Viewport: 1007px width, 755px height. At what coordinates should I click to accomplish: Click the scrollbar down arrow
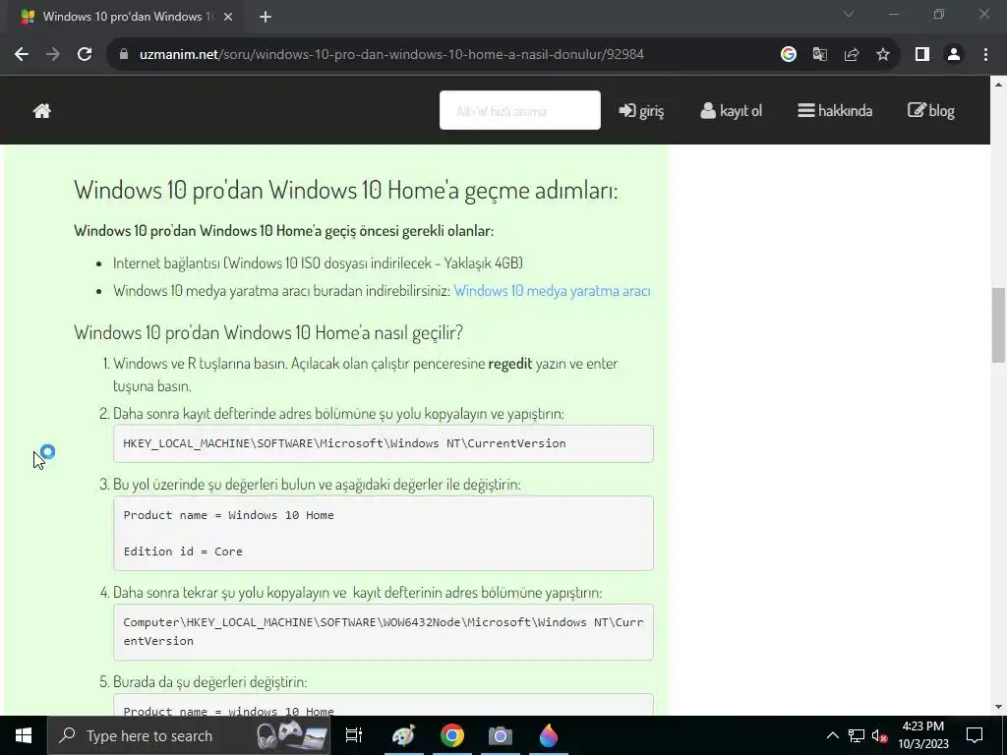click(998, 708)
